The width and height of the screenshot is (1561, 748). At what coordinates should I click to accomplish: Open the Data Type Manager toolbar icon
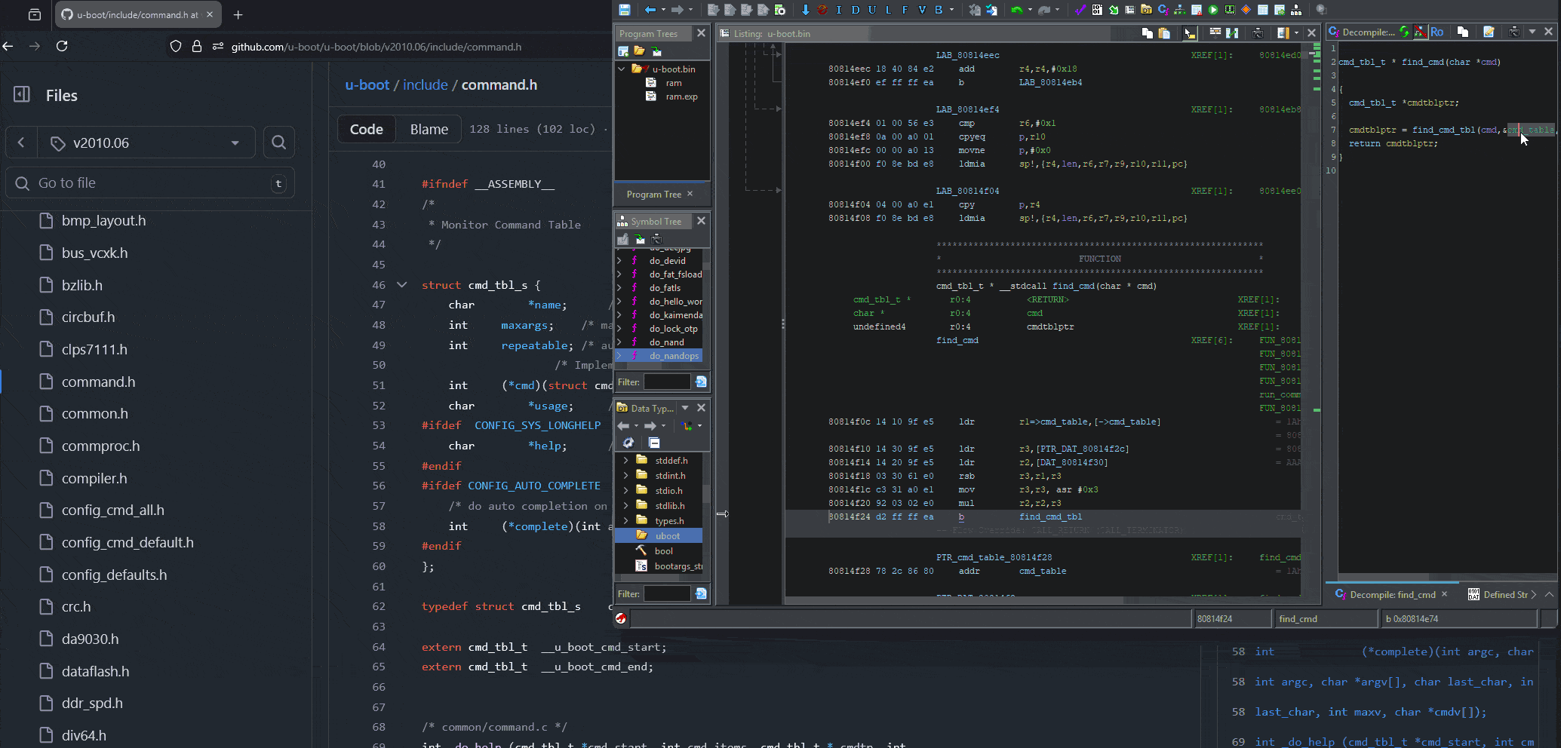(x=1145, y=10)
